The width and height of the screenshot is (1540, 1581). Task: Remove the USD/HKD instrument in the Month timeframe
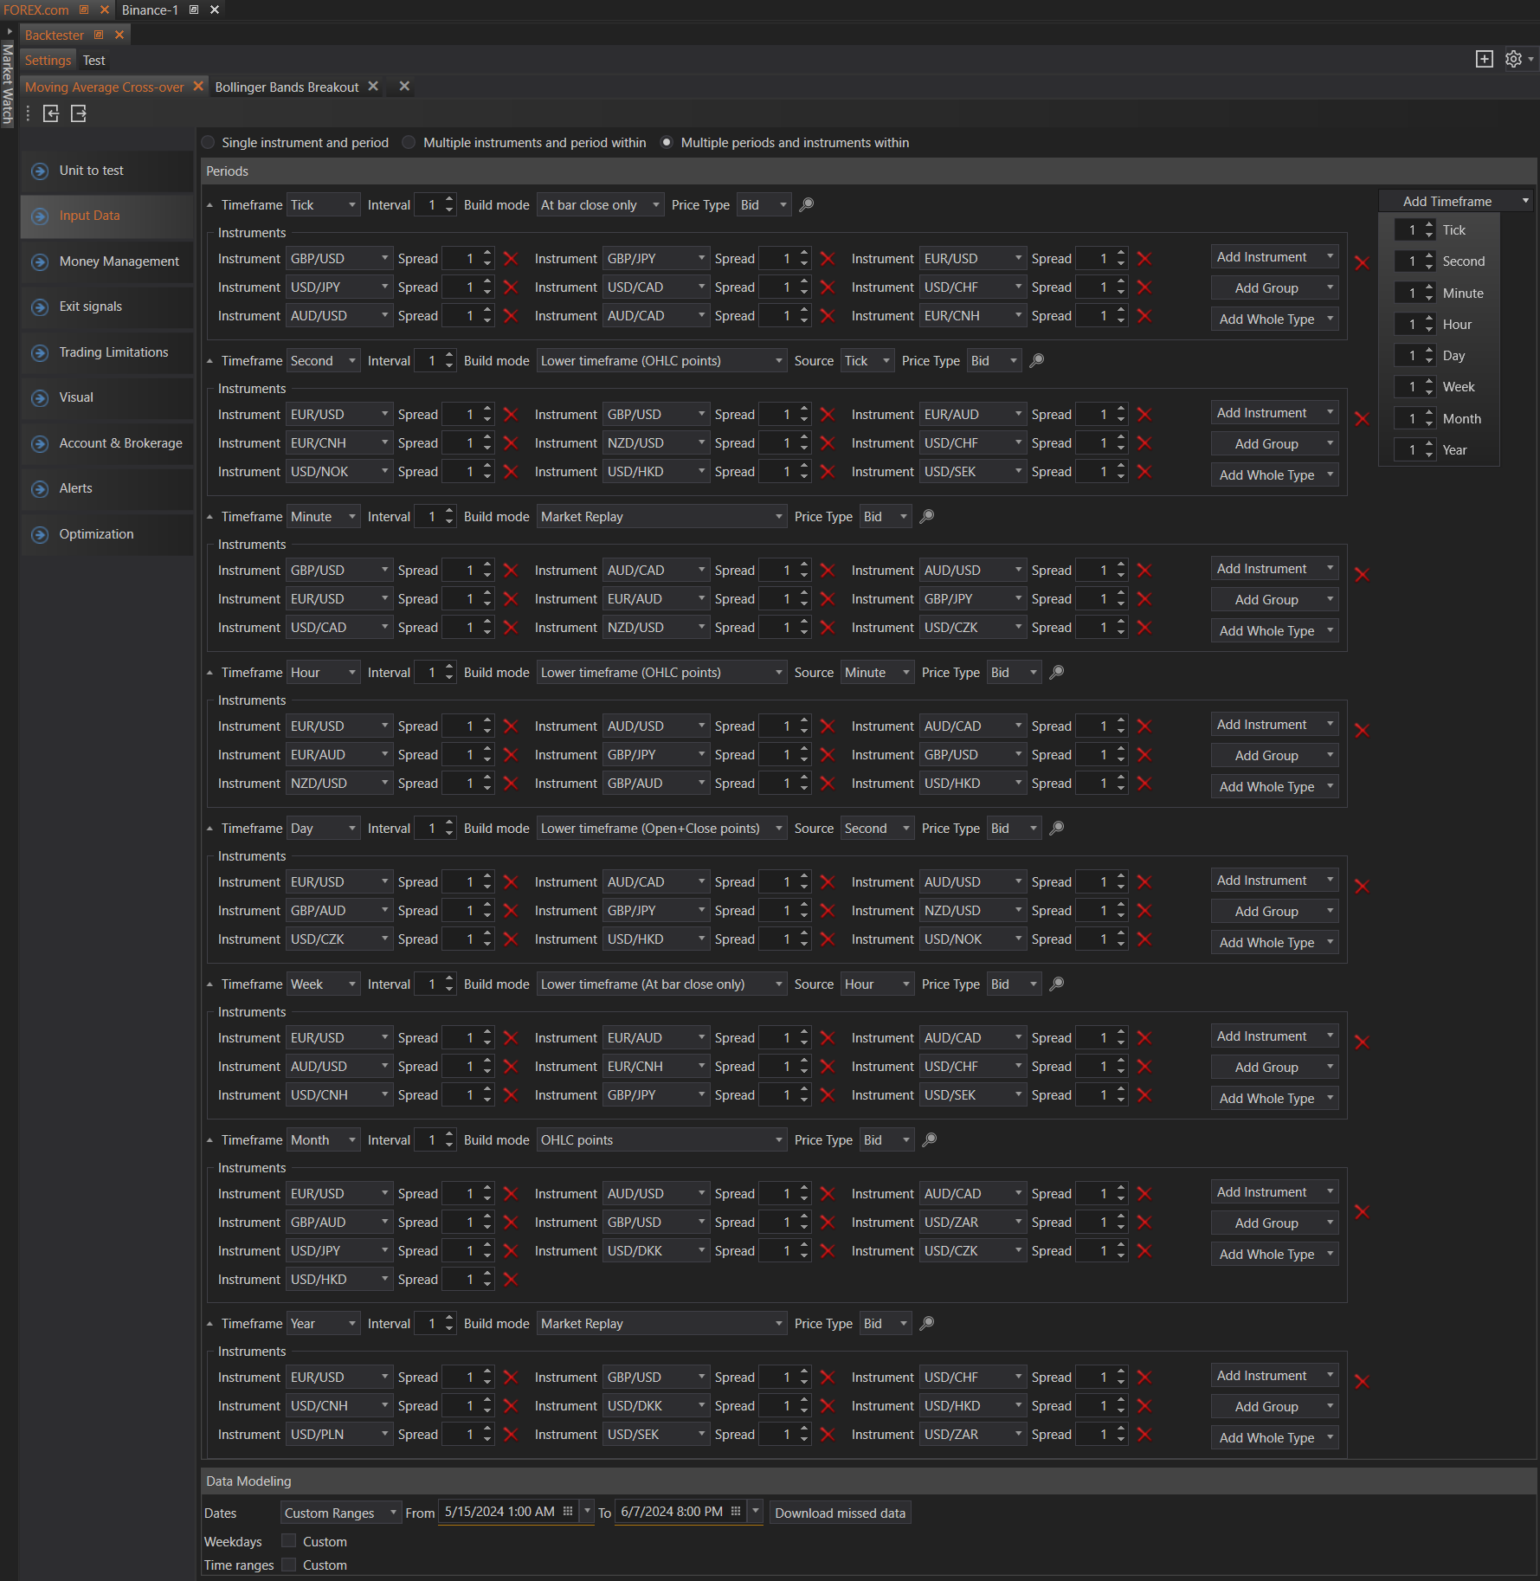point(511,1280)
